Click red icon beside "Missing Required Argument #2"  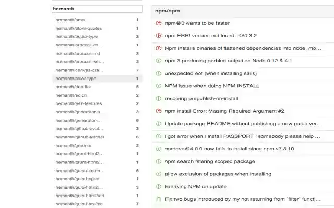pyautogui.click(x=159, y=111)
